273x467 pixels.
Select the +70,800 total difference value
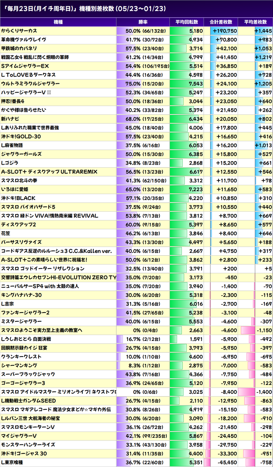click(x=227, y=39)
